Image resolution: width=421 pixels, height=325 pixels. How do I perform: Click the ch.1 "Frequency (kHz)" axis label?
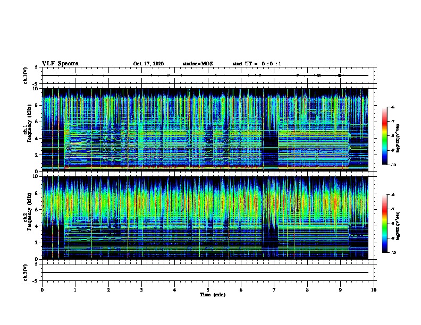pyautogui.click(x=29, y=124)
